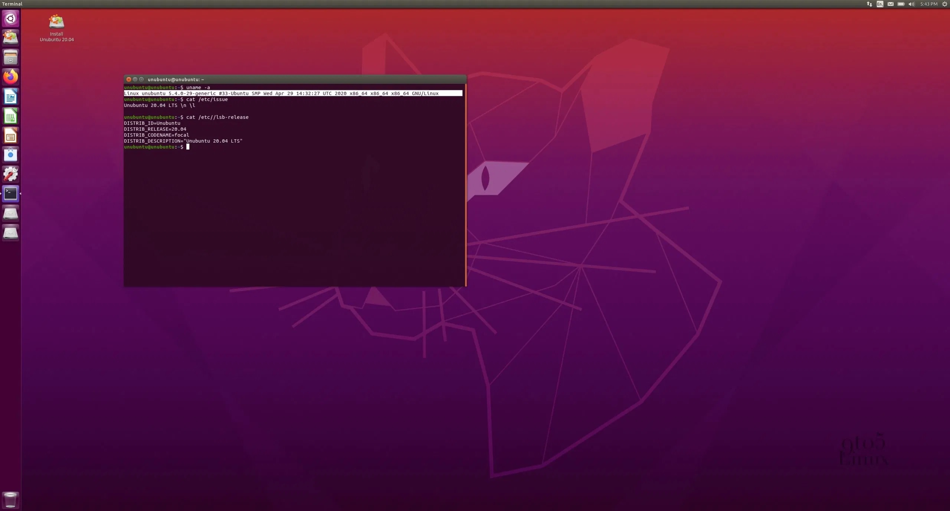Open the Software store shopping bag icon
Viewport: 950px width, 511px height.
(x=10, y=154)
